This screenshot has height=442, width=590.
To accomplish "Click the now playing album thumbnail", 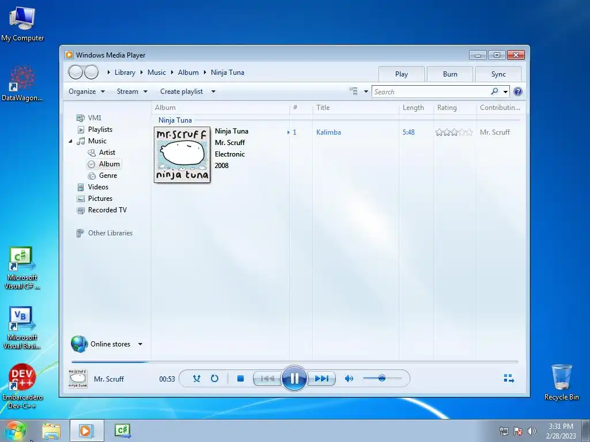I will click(78, 379).
